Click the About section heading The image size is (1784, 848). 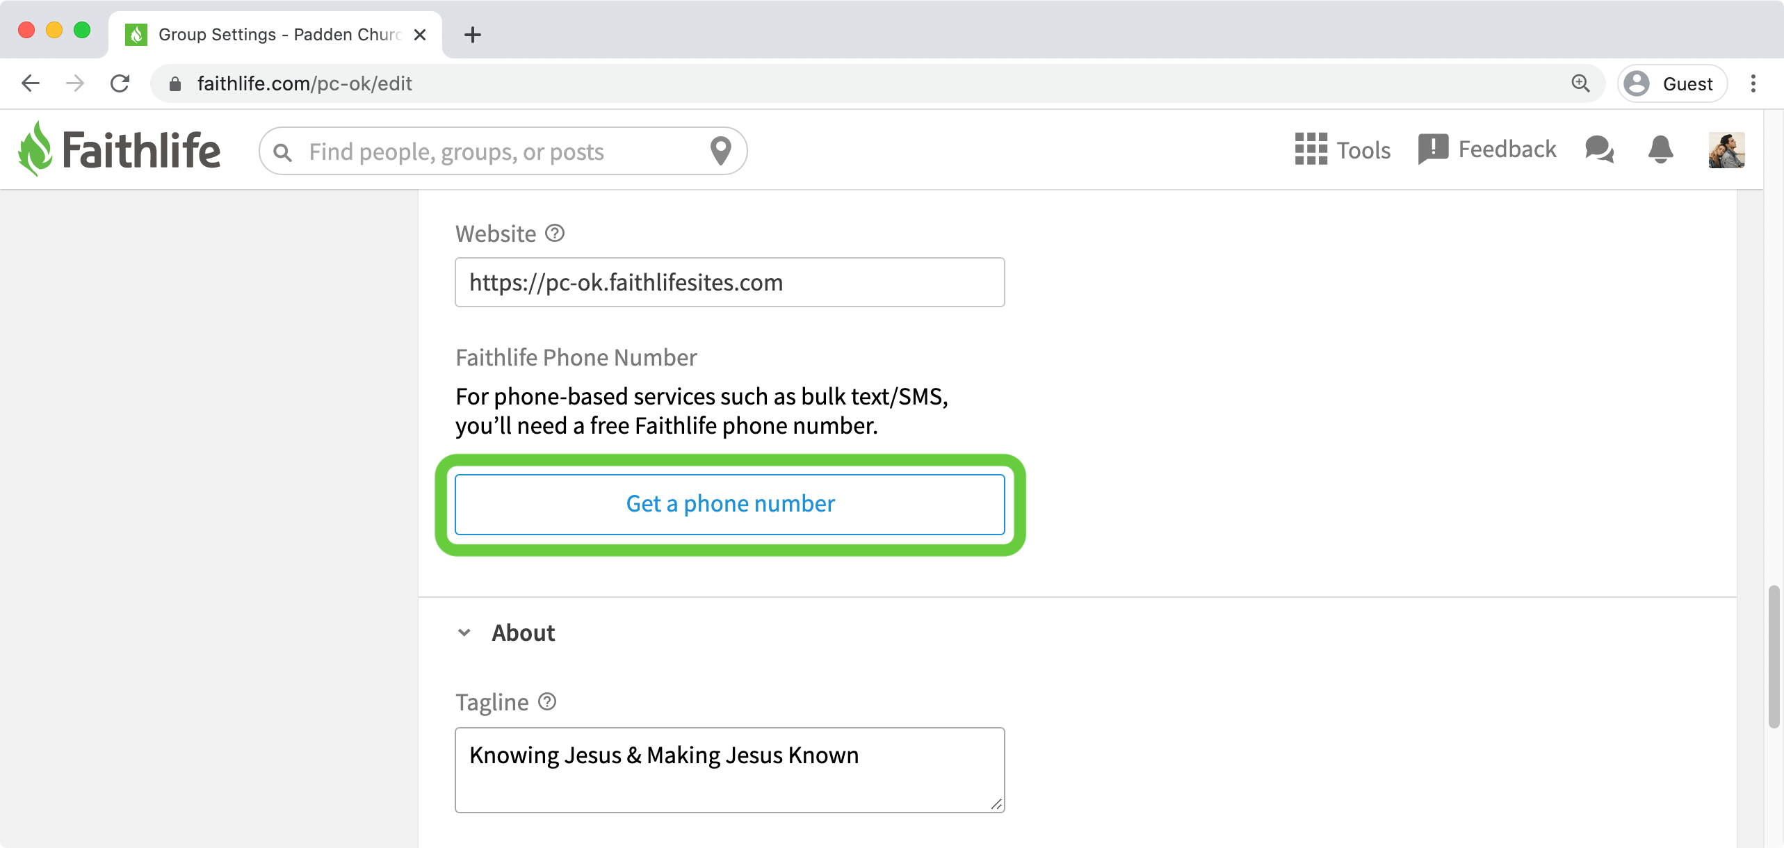[x=524, y=633]
